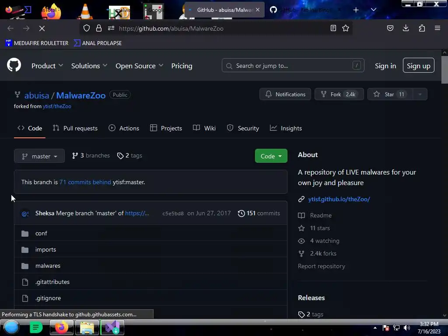View 11 stars link
The height and width of the screenshot is (336, 448).
[314, 228]
